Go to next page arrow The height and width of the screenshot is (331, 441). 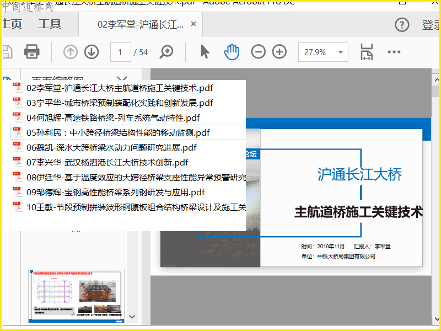pyautogui.click(x=92, y=52)
